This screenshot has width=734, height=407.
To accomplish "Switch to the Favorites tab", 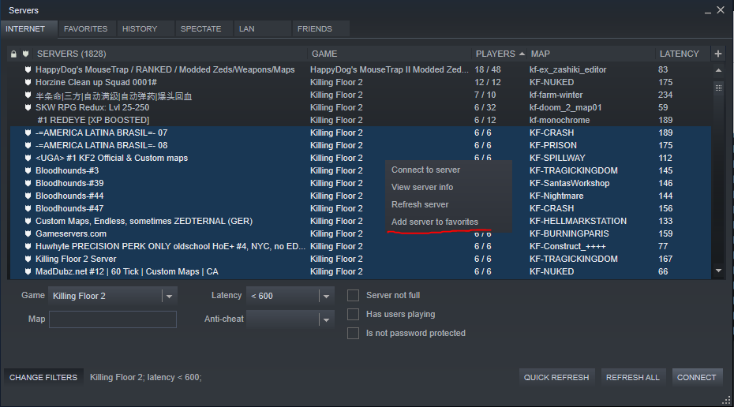I will [85, 29].
